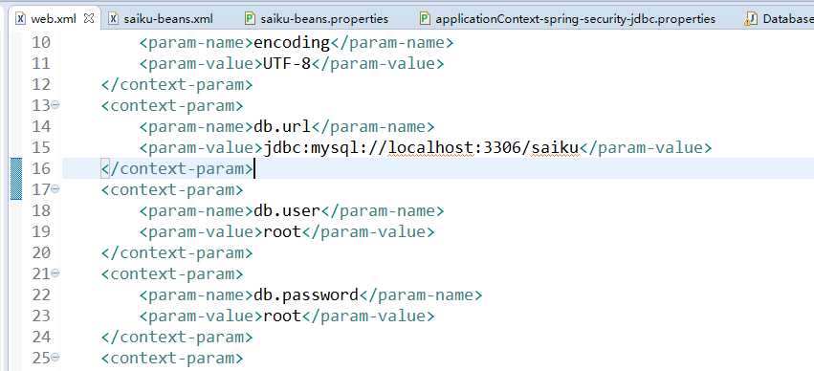Click the closing context-param tag on line 24
Viewport: 814px width, 371px height.
pyautogui.click(x=177, y=338)
